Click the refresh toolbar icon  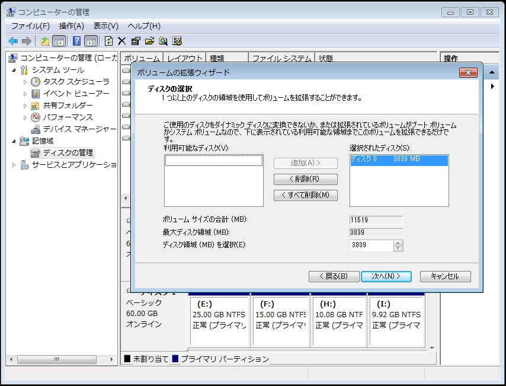pyautogui.click(x=108, y=41)
